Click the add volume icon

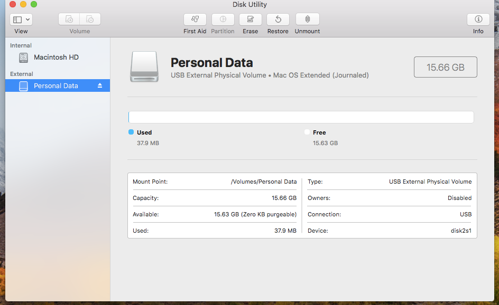pos(69,20)
